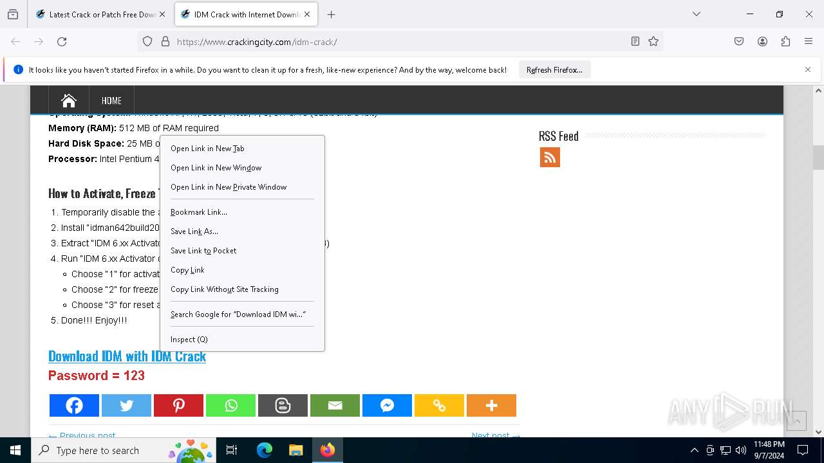
Task: Open the notification center
Action: (803, 450)
